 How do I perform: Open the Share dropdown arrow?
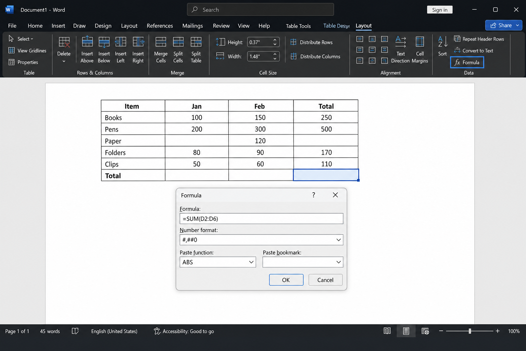(518, 25)
